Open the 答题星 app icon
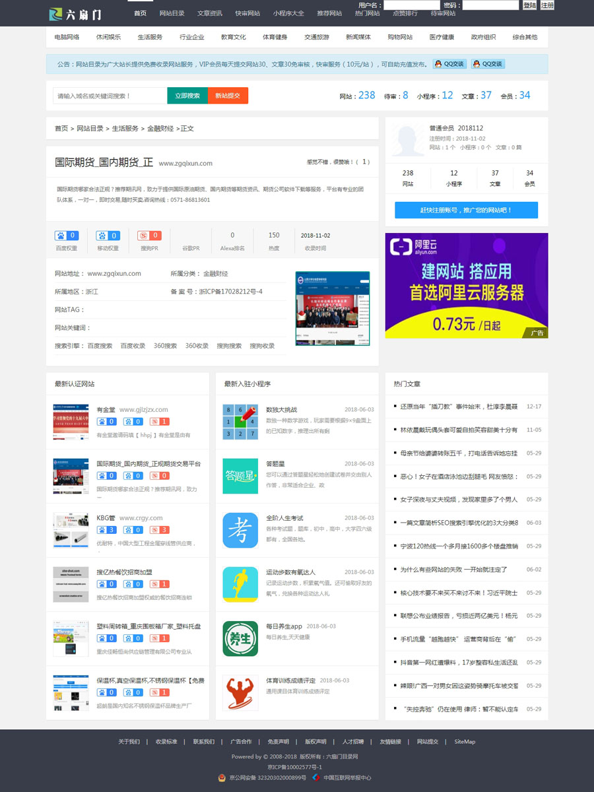This screenshot has width=594, height=792. point(240,475)
